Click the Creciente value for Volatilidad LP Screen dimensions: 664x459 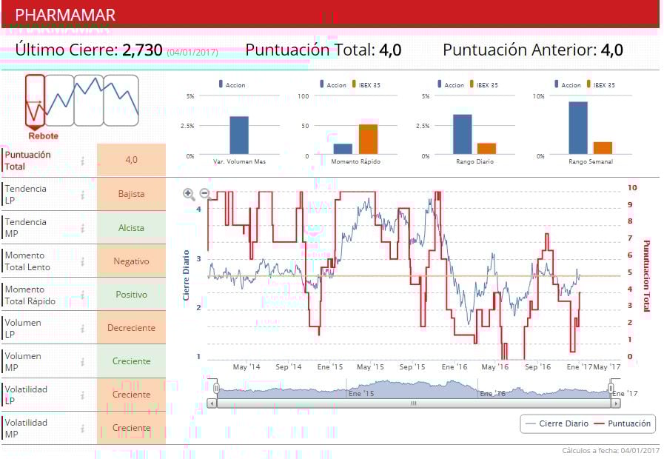point(131,395)
